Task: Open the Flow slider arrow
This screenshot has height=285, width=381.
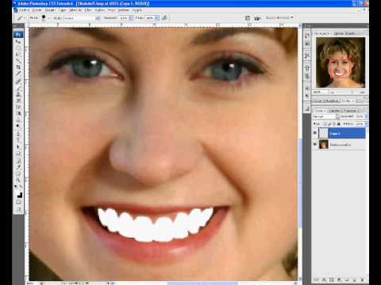Action: coord(156,18)
